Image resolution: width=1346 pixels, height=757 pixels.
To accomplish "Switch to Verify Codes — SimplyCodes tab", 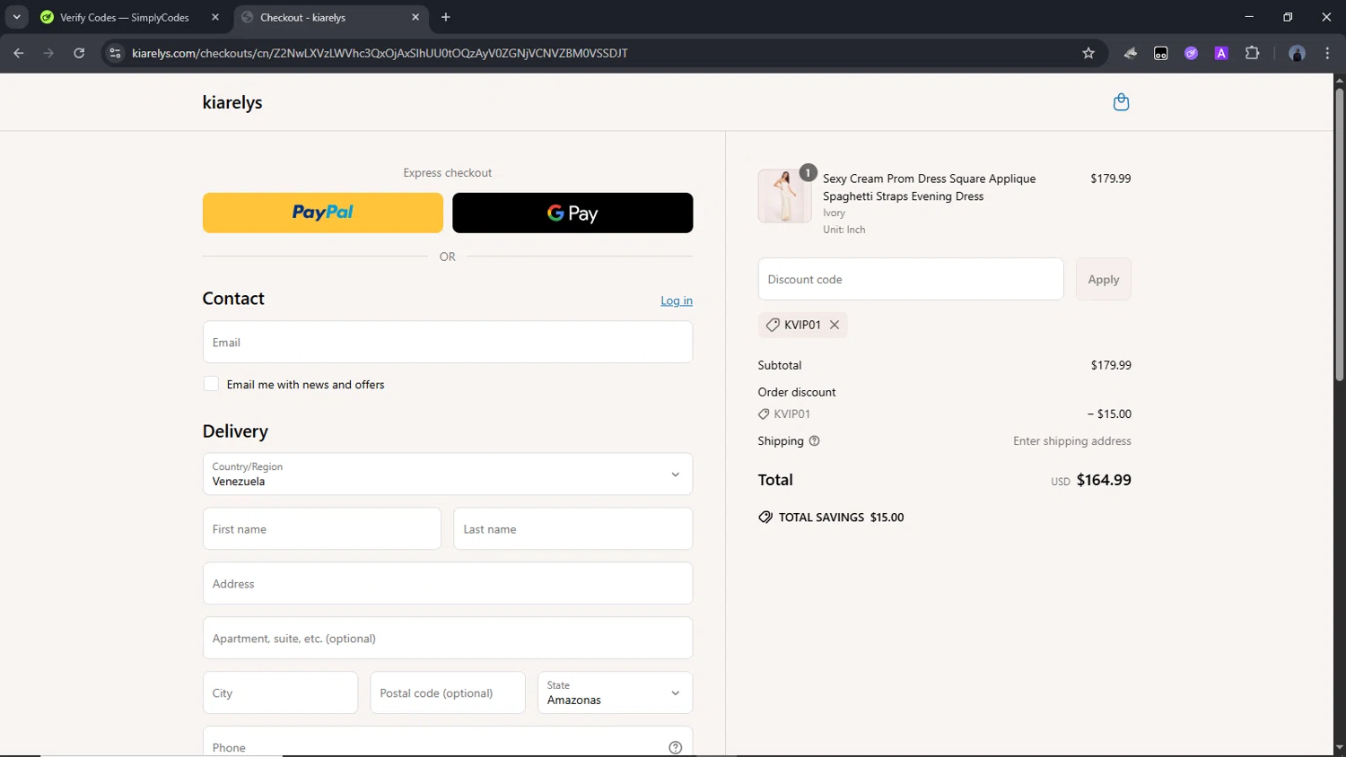I will (x=124, y=17).
